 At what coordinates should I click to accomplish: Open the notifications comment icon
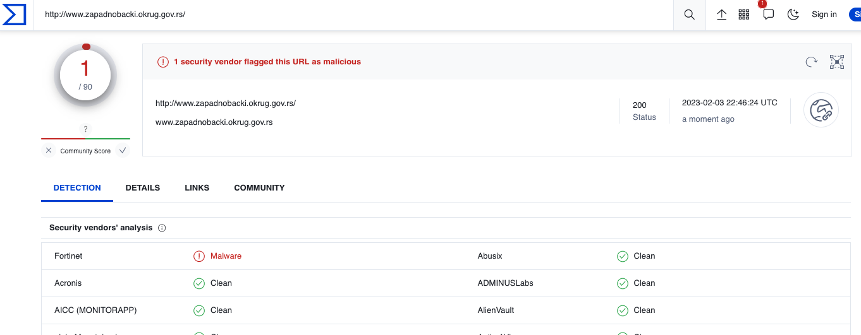click(769, 15)
